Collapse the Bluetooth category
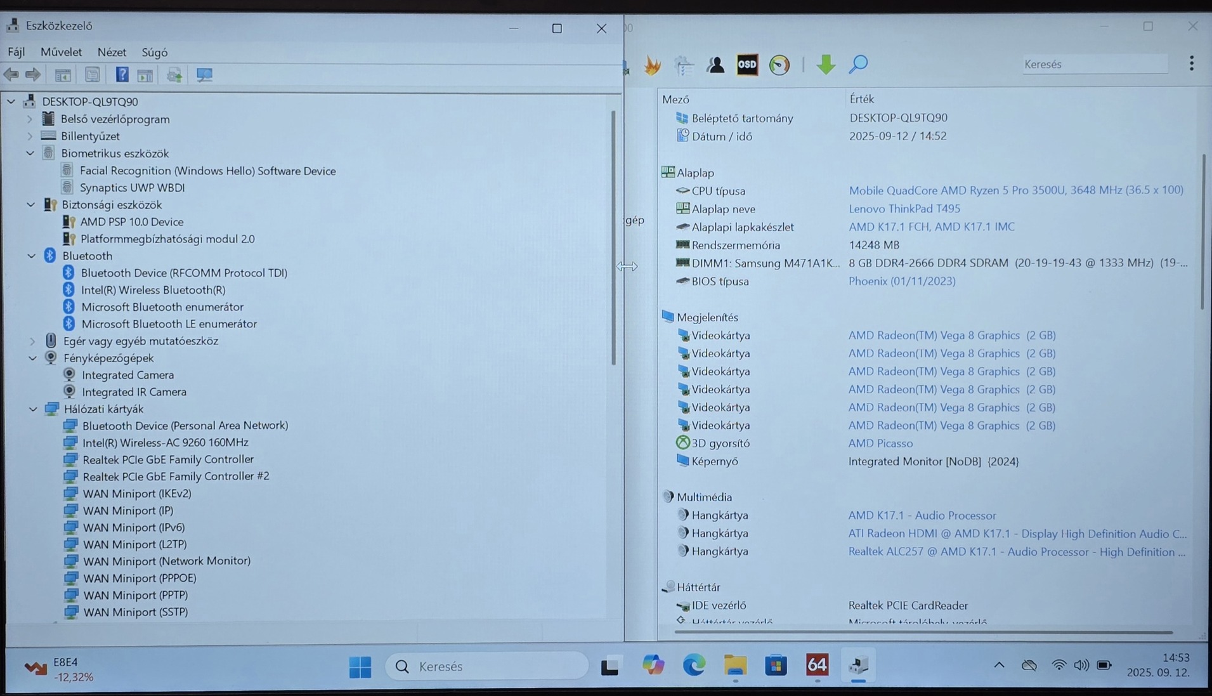Viewport: 1212px width, 696px height. [x=31, y=256]
